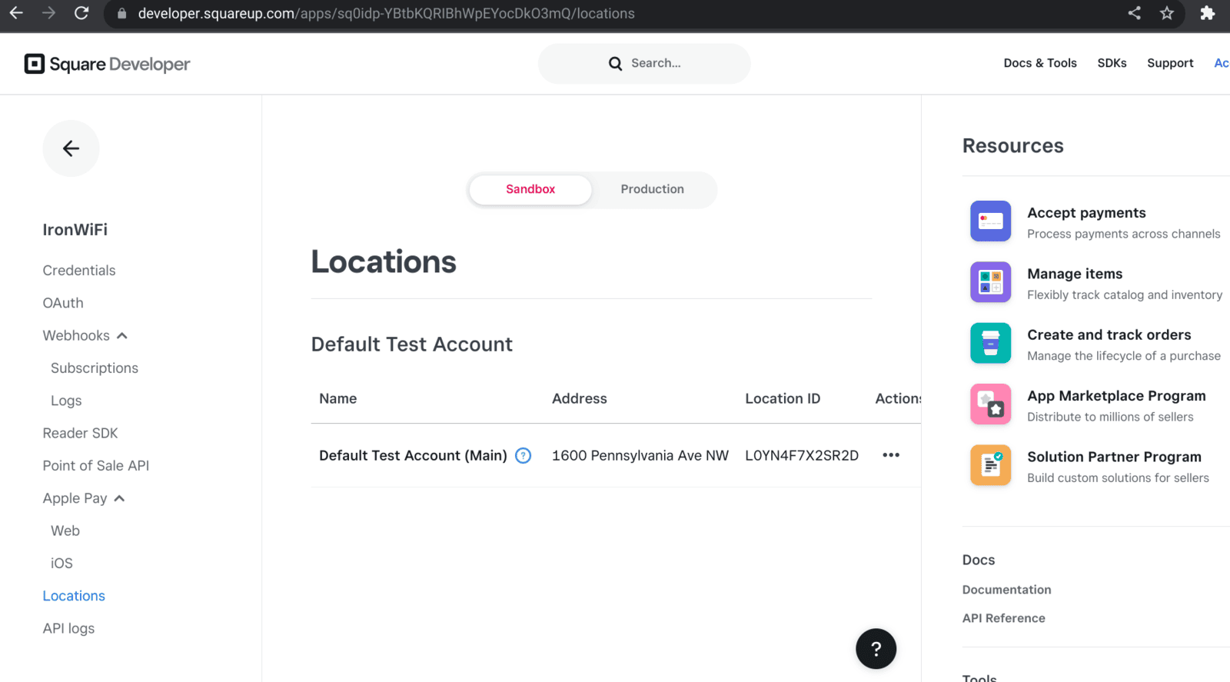Click the Accept payments icon

click(990, 221)
